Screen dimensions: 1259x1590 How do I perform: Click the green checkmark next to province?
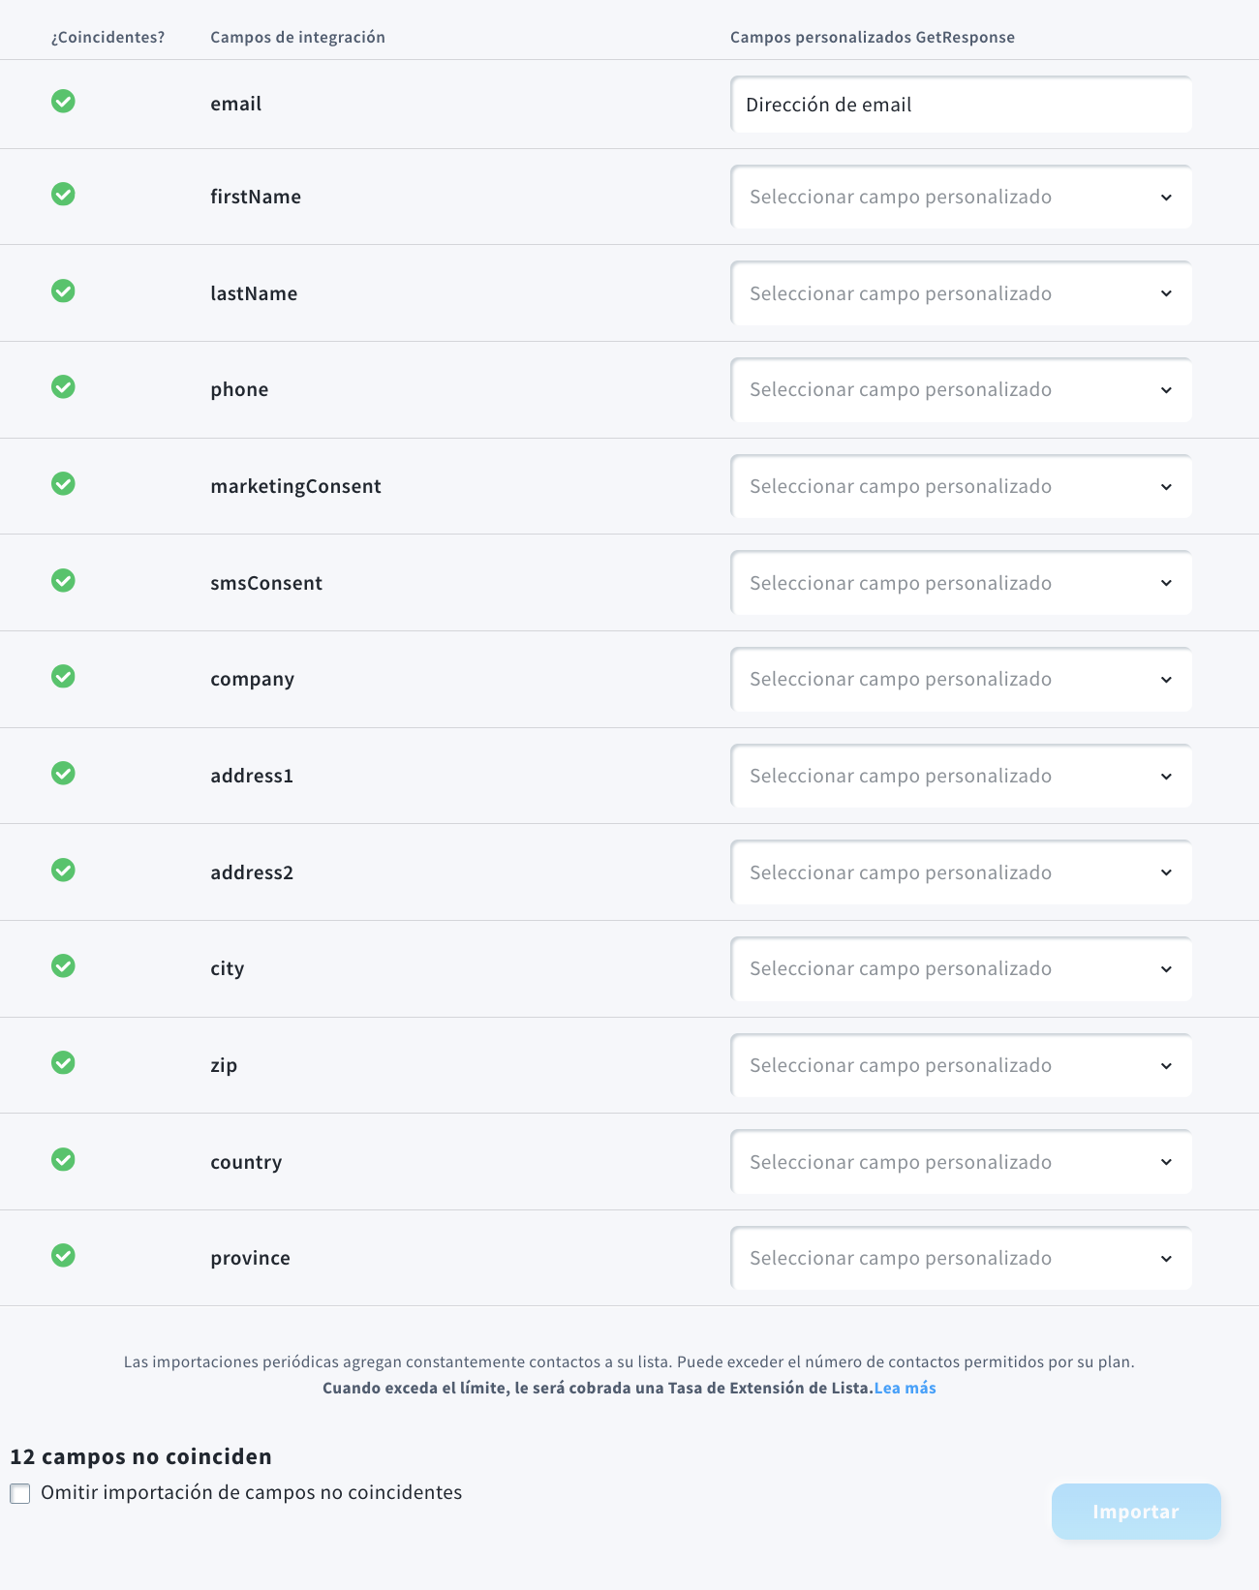[x=63, y=1255]
